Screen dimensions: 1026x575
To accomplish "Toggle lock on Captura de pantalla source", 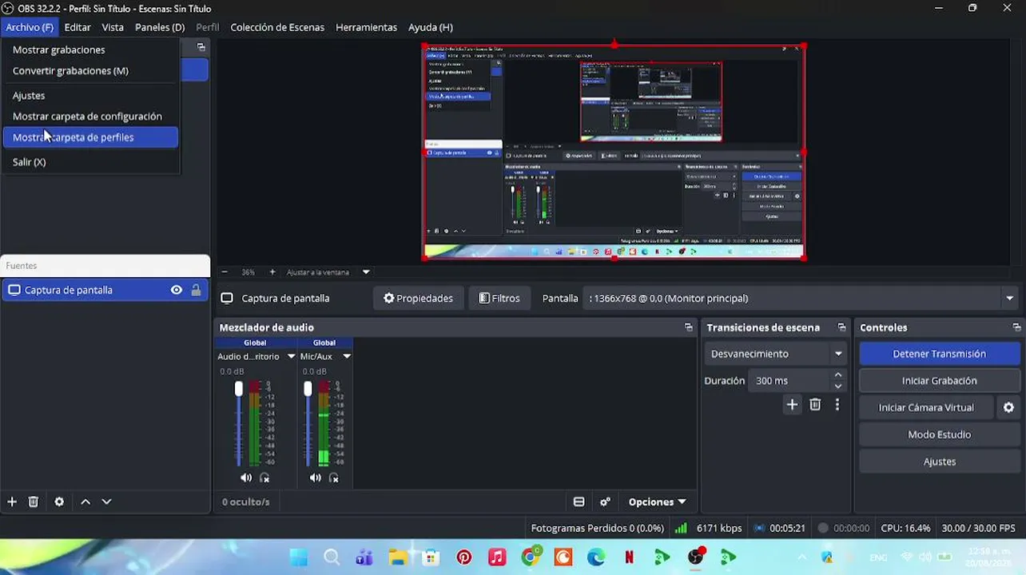I will click(196, 290).
